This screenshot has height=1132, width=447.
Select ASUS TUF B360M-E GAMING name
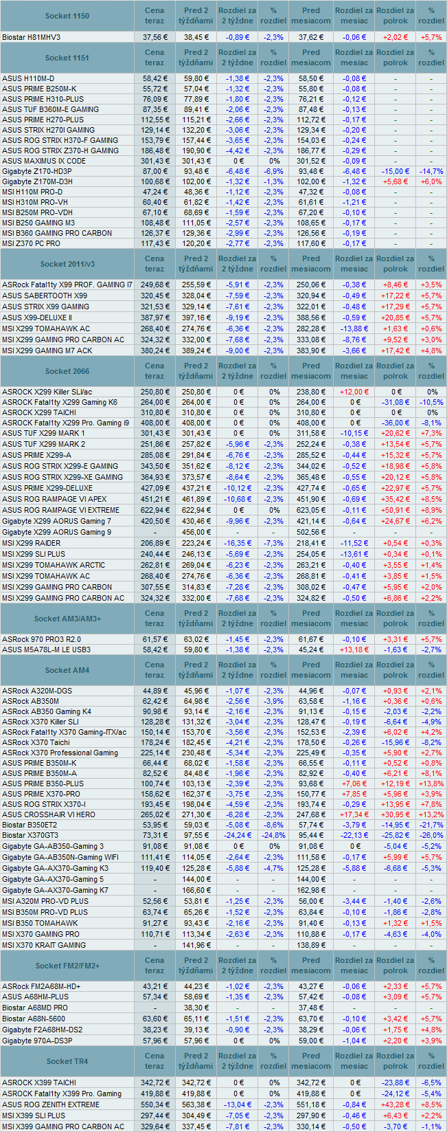50,109
